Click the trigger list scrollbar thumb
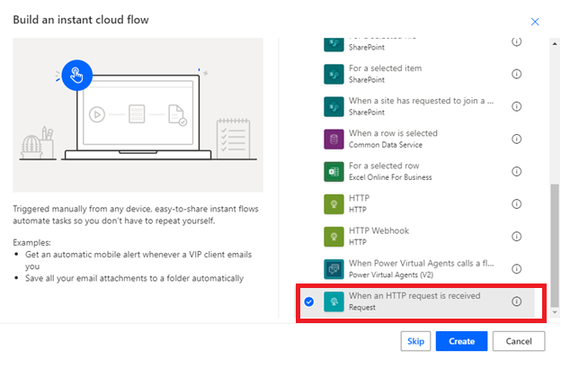579x369 pixels. 555,246
